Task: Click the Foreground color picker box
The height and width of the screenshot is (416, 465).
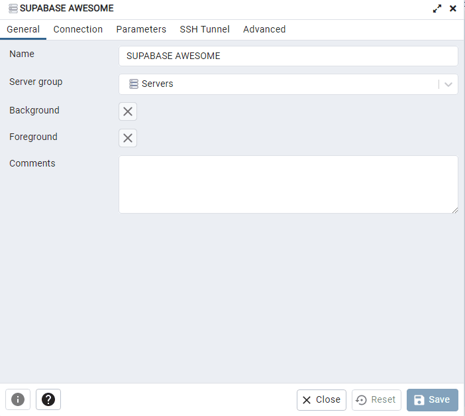Action: tap(128, 138)
